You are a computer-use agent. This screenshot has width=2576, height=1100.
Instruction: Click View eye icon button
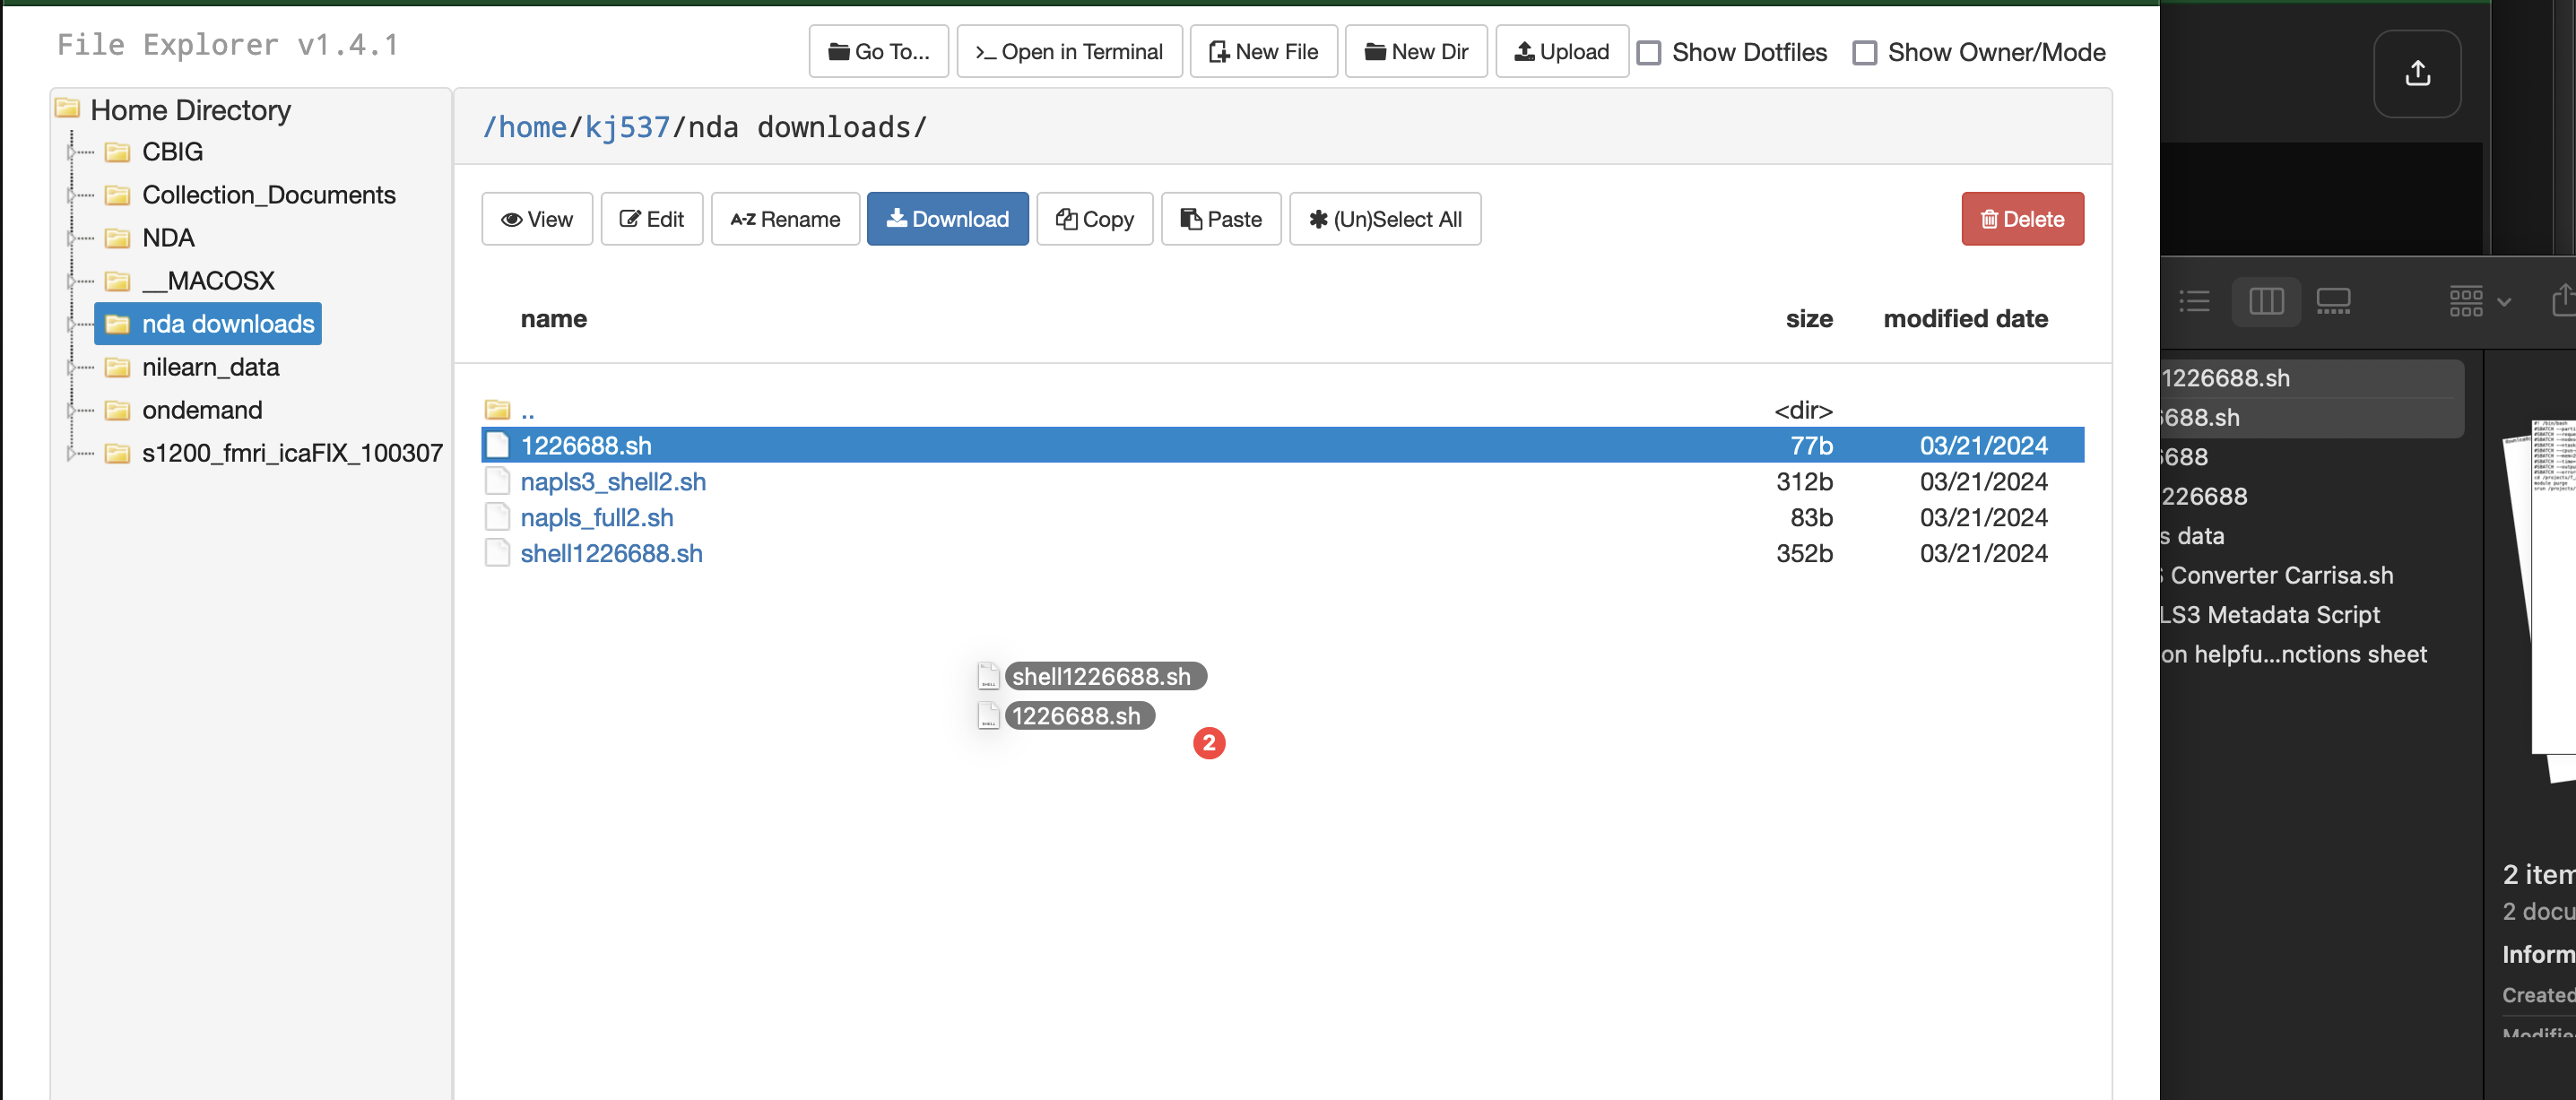[x=537, y=219]
